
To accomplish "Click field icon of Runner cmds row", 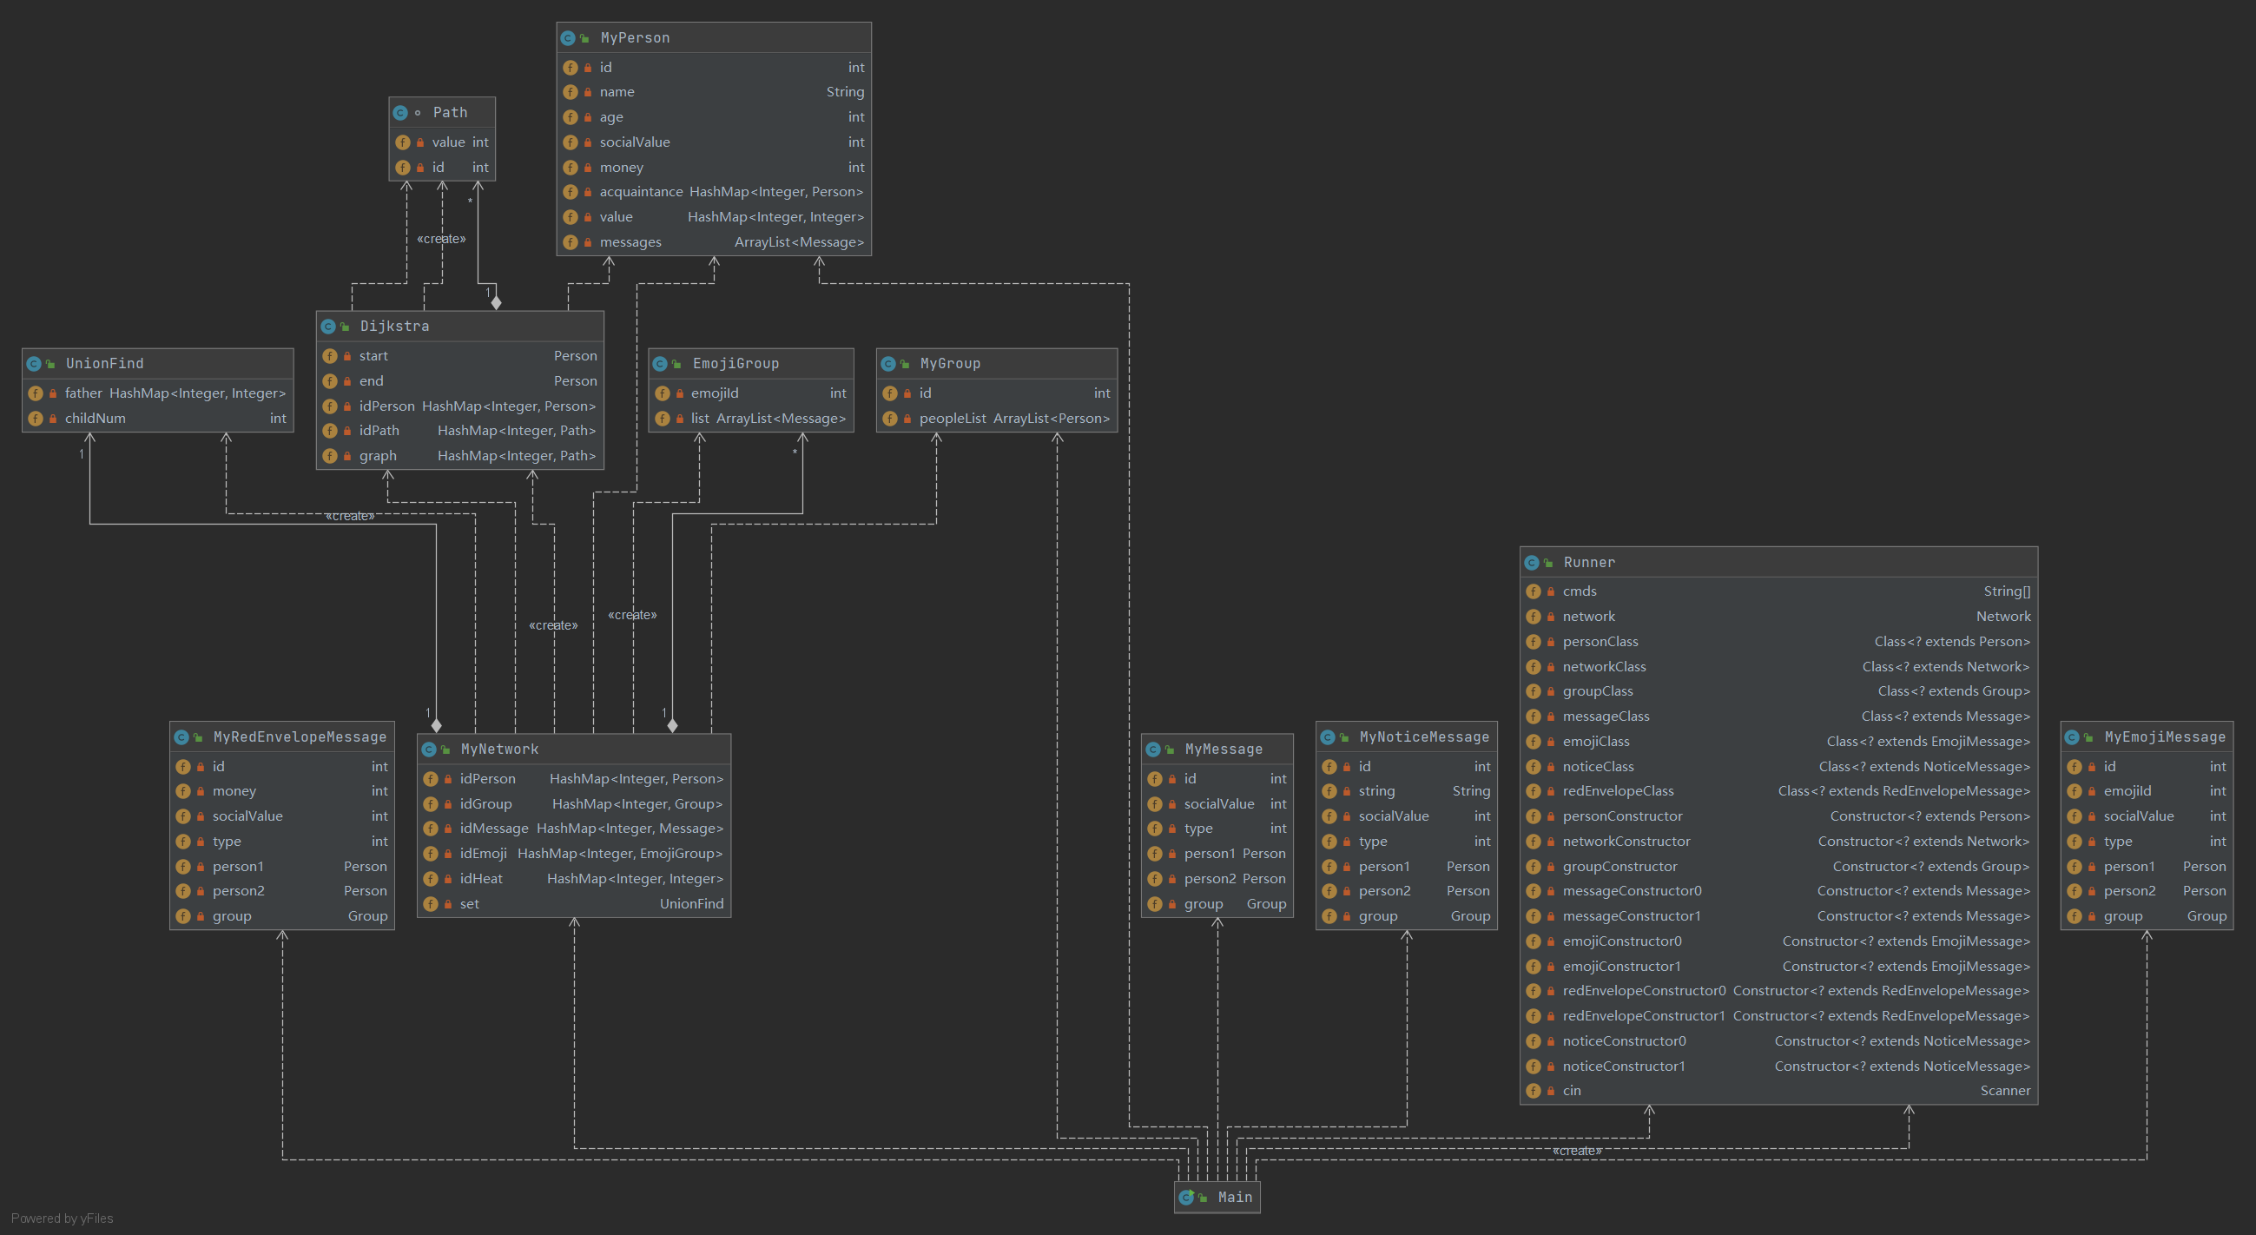I will tap(1534, 591).
